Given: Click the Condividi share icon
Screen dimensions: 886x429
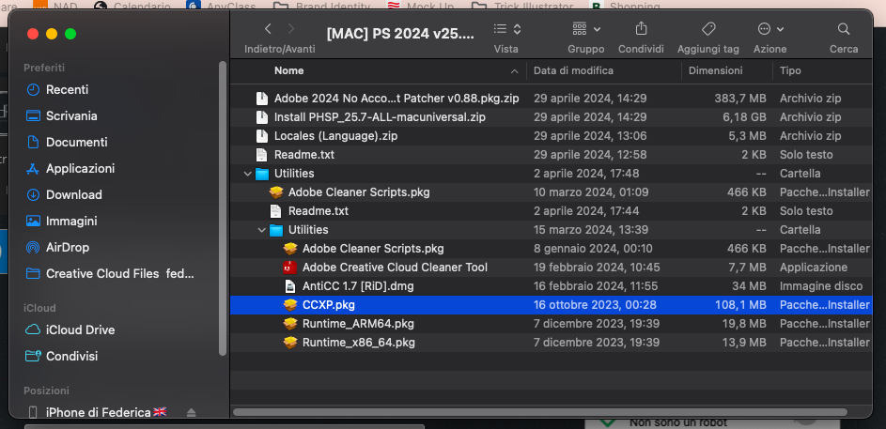Looking at the screenshot, I should (641, 28).
